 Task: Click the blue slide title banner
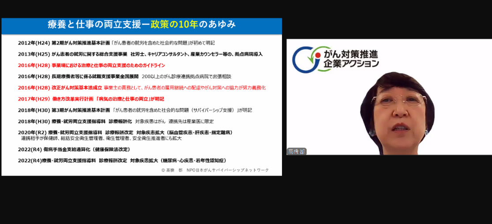click(x=142, y=26)
